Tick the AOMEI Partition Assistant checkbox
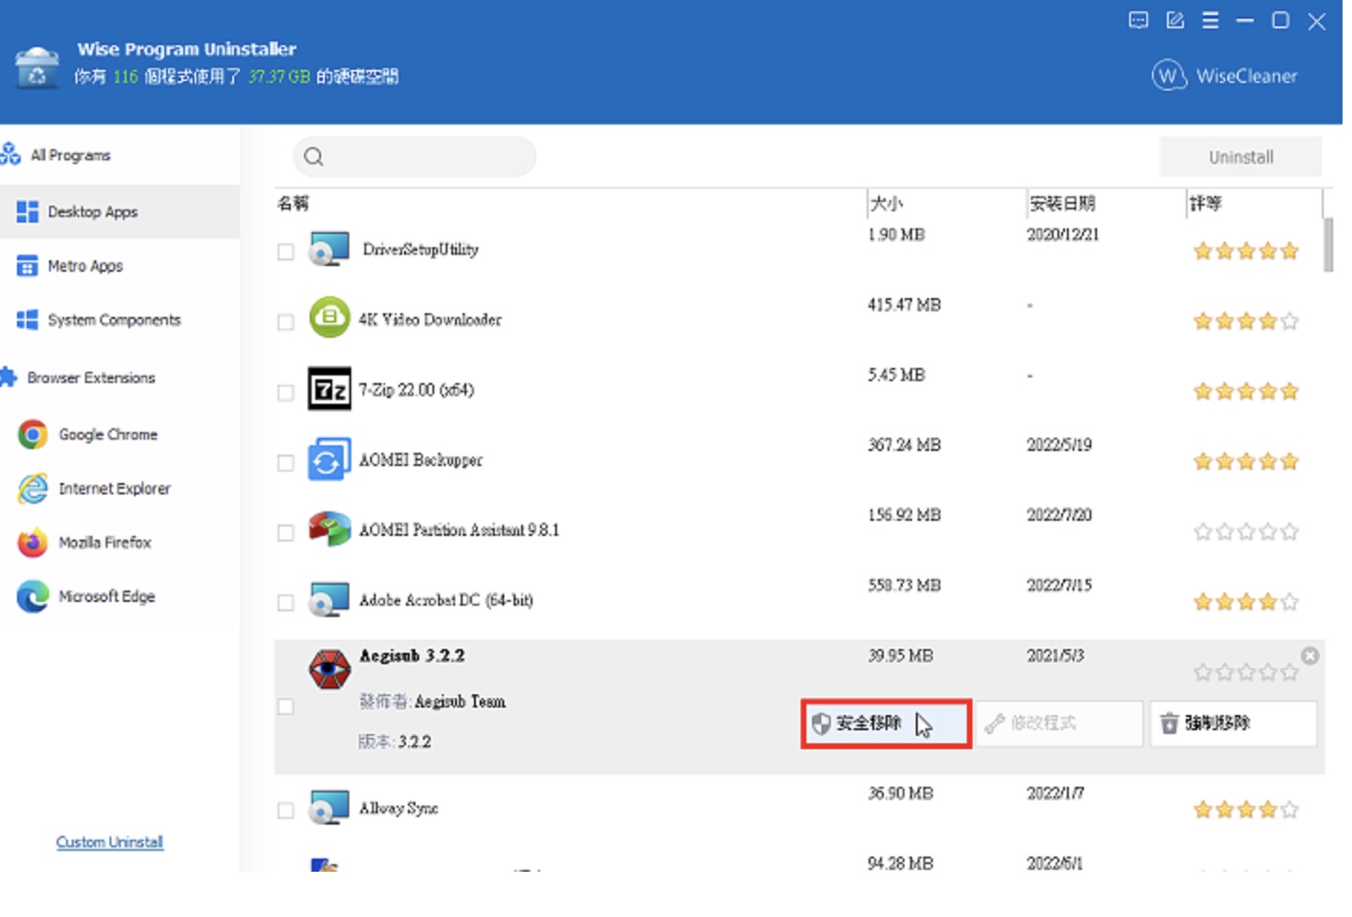1352x917 pixels. (285, 532)
